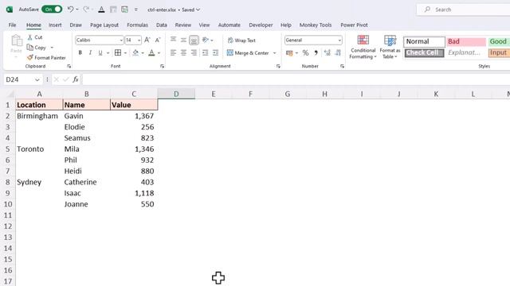Screen dimensions: 510x286
Task: Click the Undo arrow icon
Action: [70, 10]
